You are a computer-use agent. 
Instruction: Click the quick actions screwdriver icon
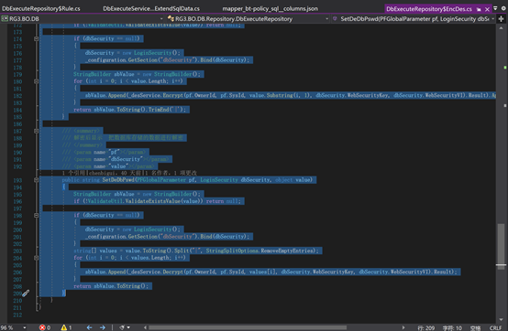pyautogui.click(x=26, y=294)
